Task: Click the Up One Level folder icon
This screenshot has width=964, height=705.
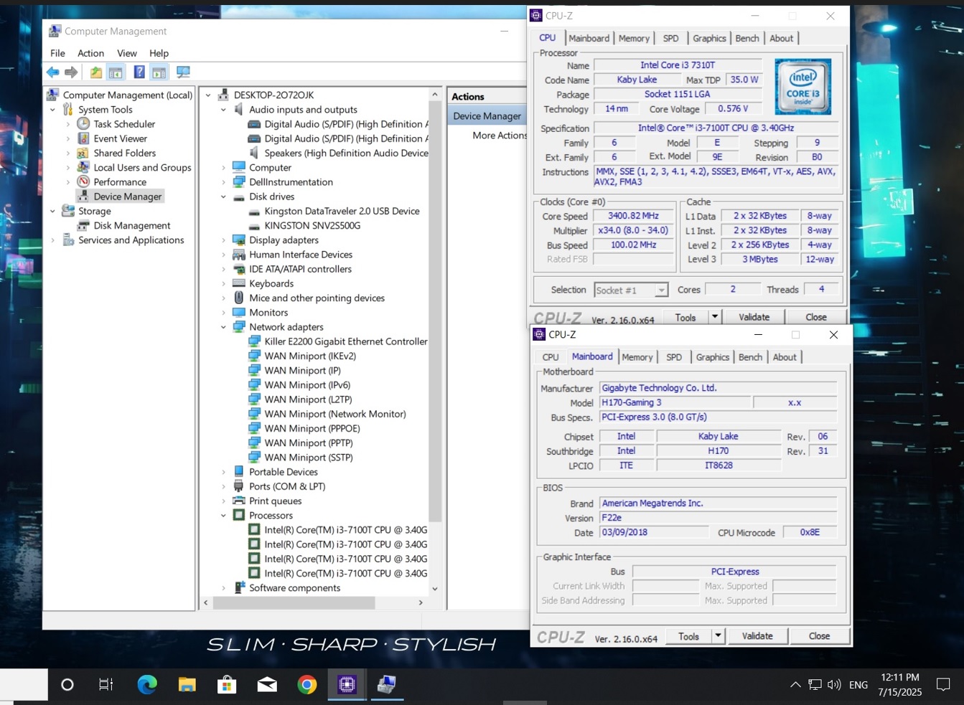Action: tap(96, 72)
